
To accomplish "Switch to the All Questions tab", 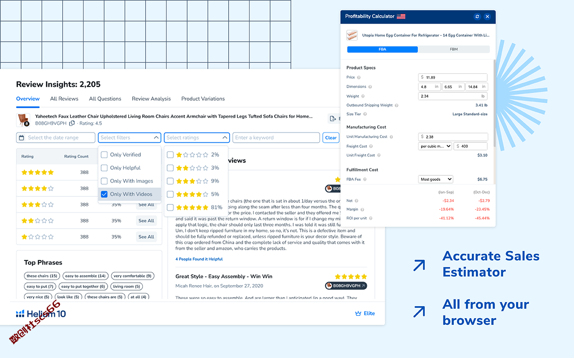I will 105,99.
